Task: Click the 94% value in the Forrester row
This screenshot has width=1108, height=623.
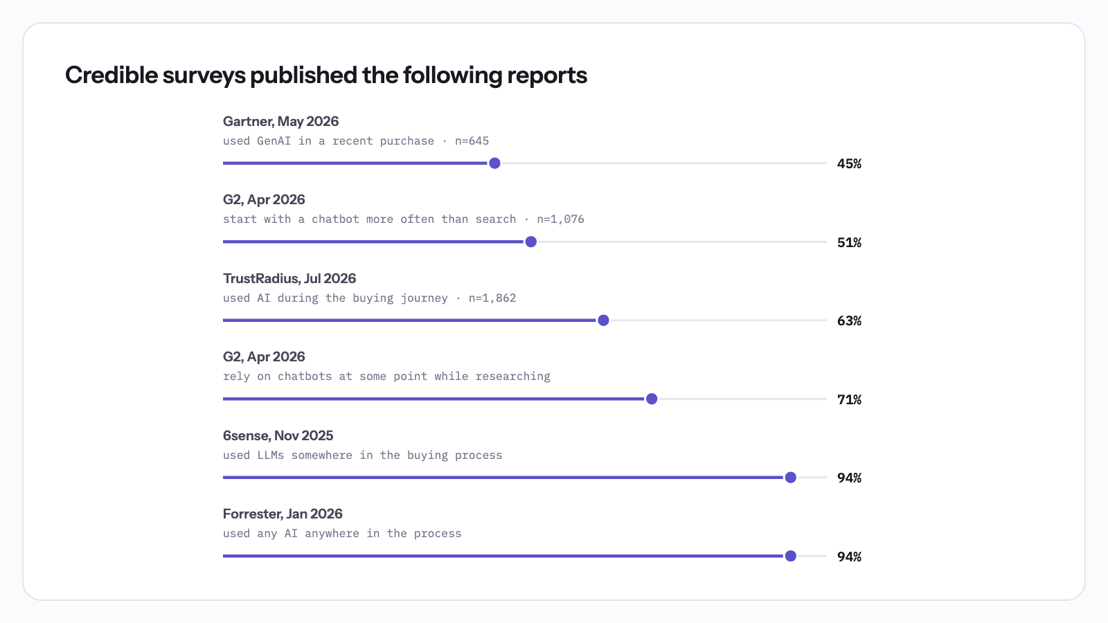Action: [850, 557]
